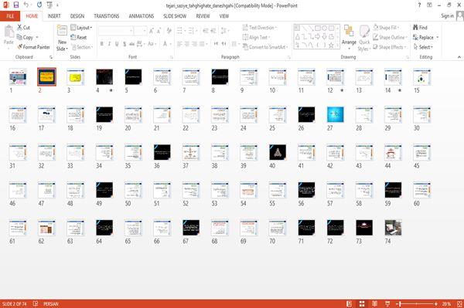The image size is (464, 308).
Task: Click Find in the Editing group
Action: point(420,28)
